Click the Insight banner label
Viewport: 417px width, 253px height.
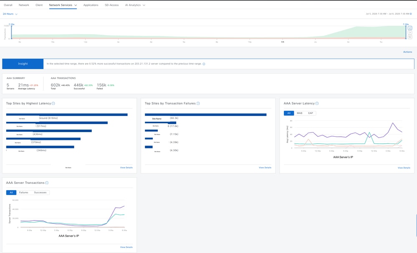click(23, 64)
